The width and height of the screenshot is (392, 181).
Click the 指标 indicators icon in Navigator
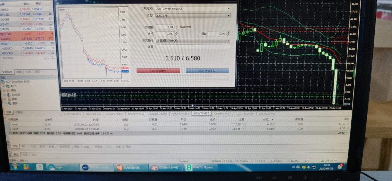(x=8, y=90)
